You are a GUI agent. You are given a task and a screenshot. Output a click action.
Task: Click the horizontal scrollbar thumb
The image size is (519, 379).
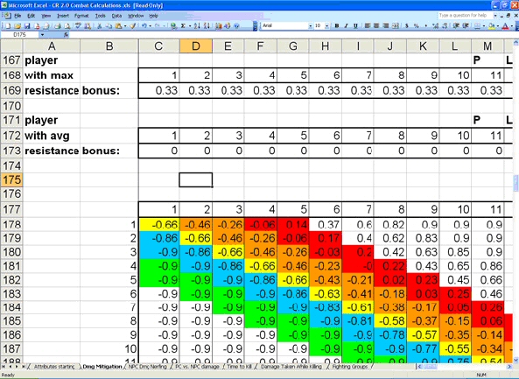431,367
